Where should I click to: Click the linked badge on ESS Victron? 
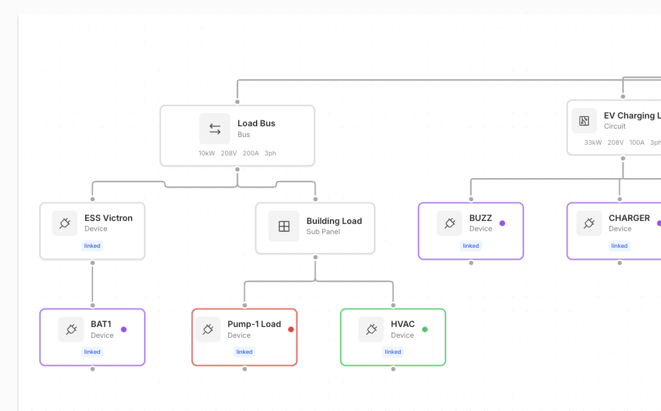point(92,246)
